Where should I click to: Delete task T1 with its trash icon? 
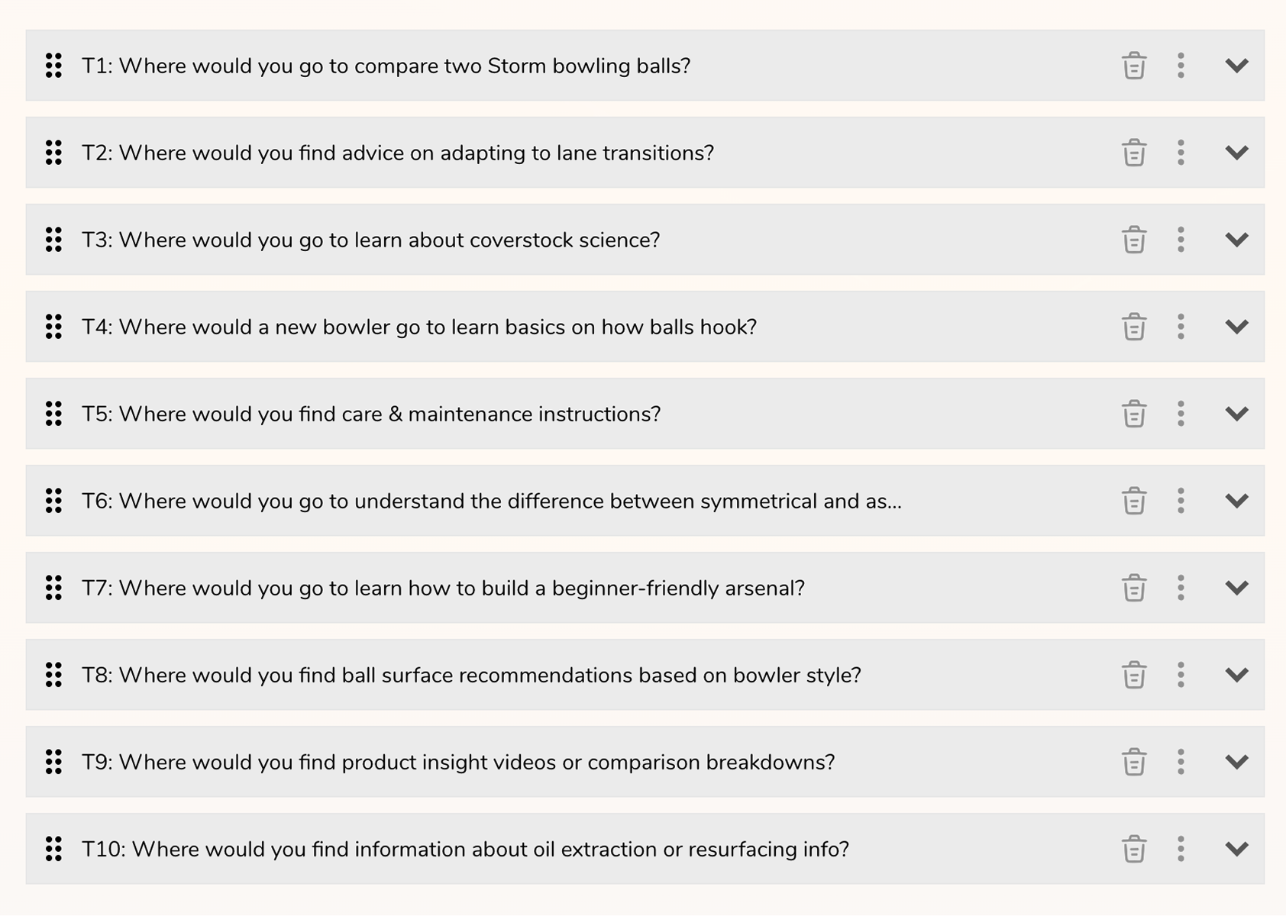(x=1134, y=66)
